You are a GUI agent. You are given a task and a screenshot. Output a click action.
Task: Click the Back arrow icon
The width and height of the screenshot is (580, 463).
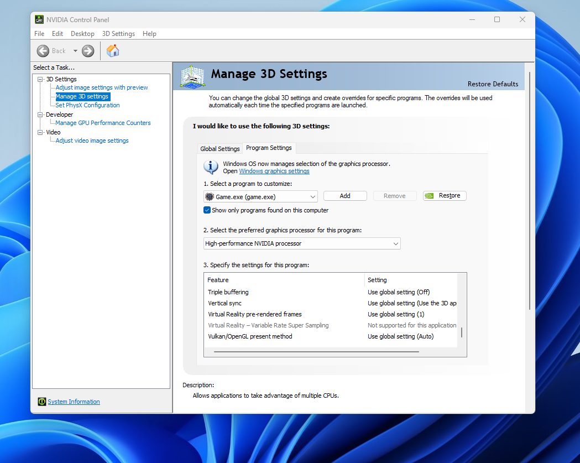point(43,51)
